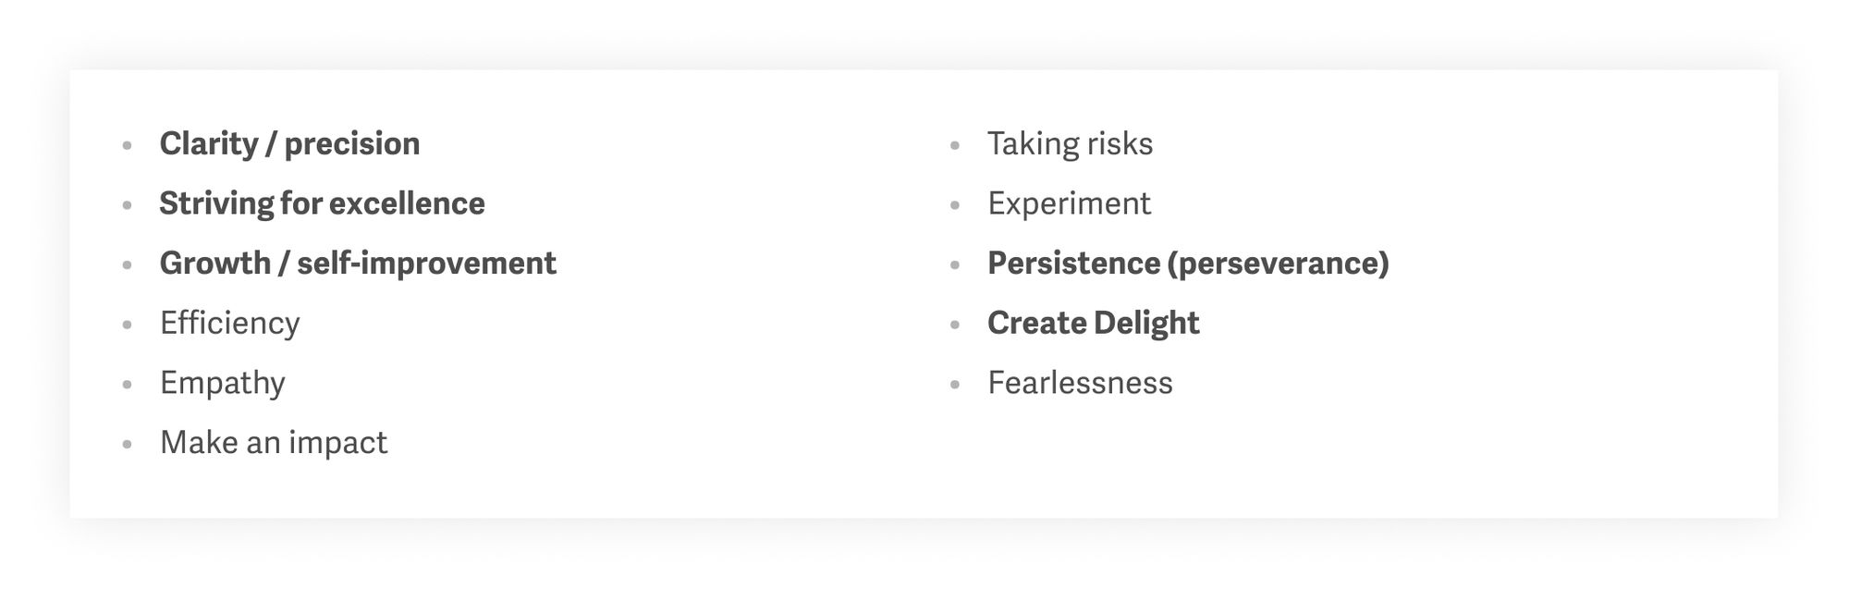Click the bullet before 'Clarity / precision'
Image resolution: width=1849 pixels, height=589 pixels.
click(x=128, y=145)
